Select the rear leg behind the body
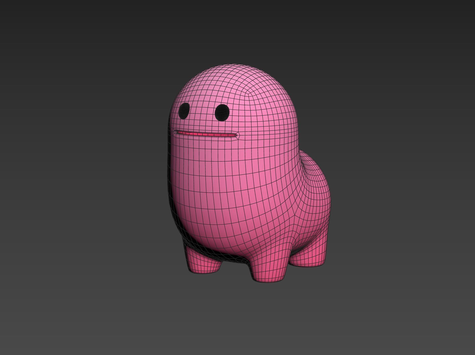475x355 pixels. point(309,254)
